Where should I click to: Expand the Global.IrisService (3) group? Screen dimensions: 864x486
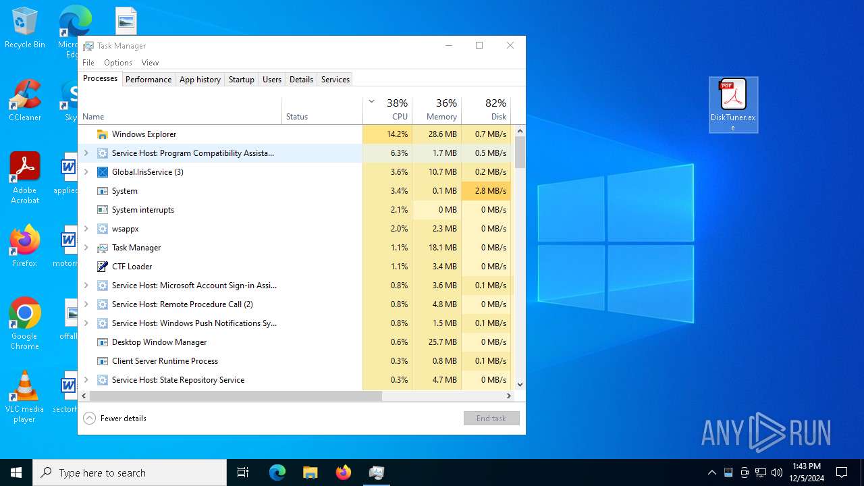click(86, 172)
